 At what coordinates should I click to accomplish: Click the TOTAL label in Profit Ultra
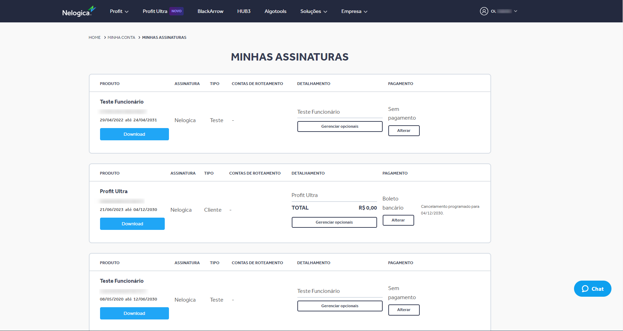click(x=300, y=208)
